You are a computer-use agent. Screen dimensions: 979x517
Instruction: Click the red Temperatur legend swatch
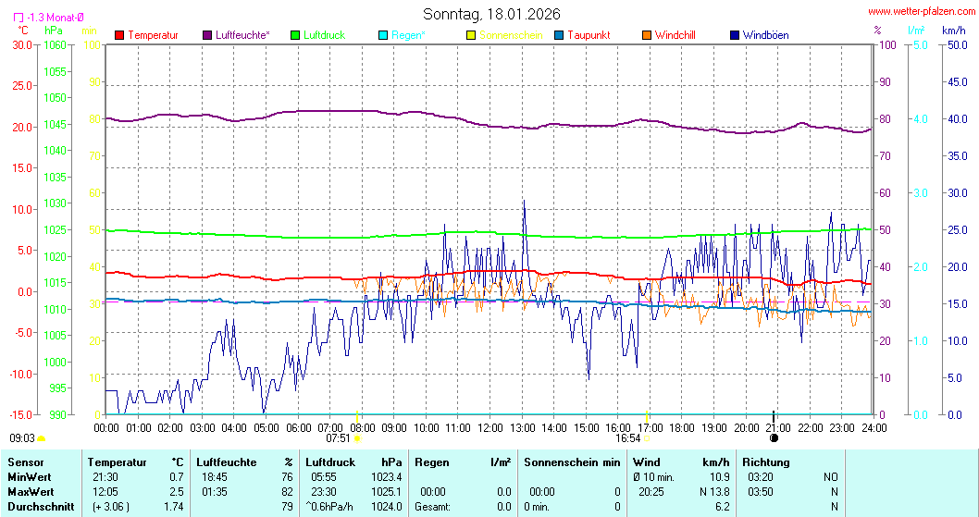pyautogui.click(x=119, y=35)
